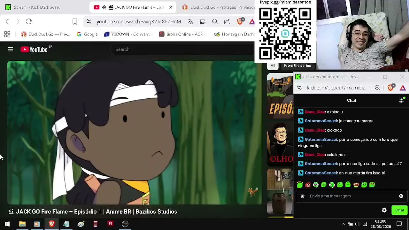Open the DuckDuckGo bookmark
The width and height of the screenshot is (409, 230).
(45, 34)
